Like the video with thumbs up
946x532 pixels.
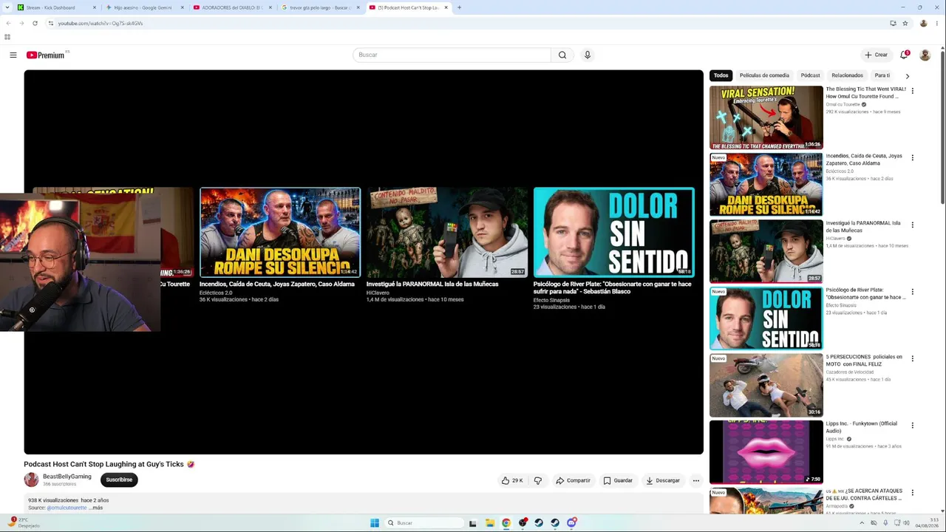pos(512,480)
